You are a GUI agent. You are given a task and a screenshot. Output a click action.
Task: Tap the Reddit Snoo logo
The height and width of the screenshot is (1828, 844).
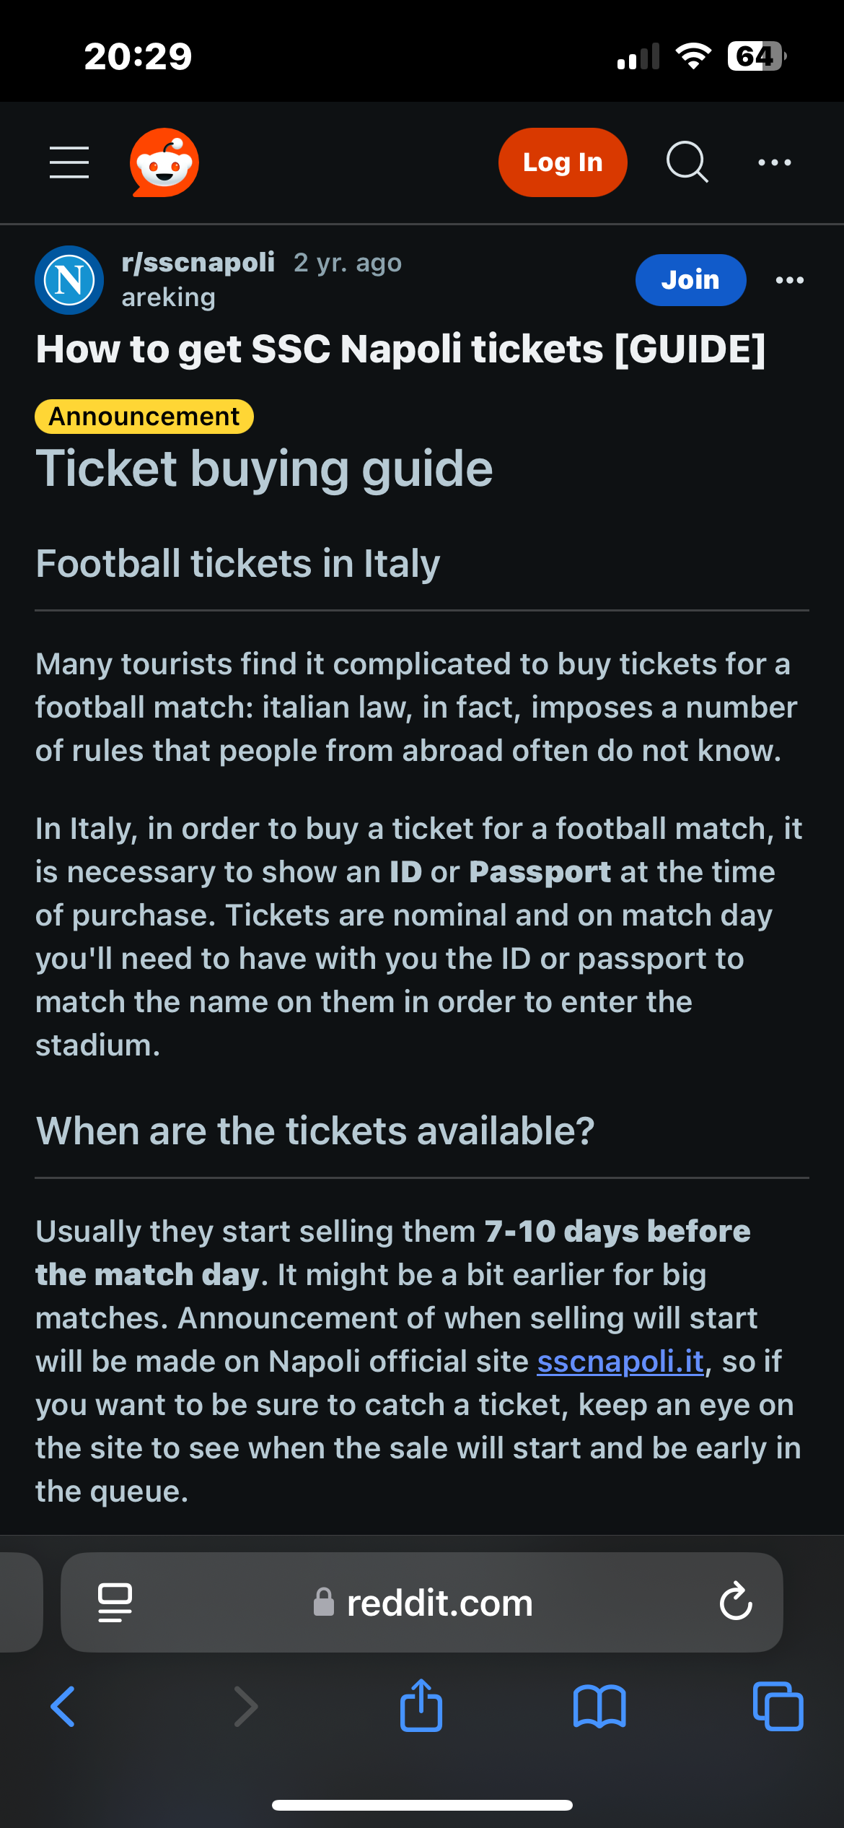[164, 162]
